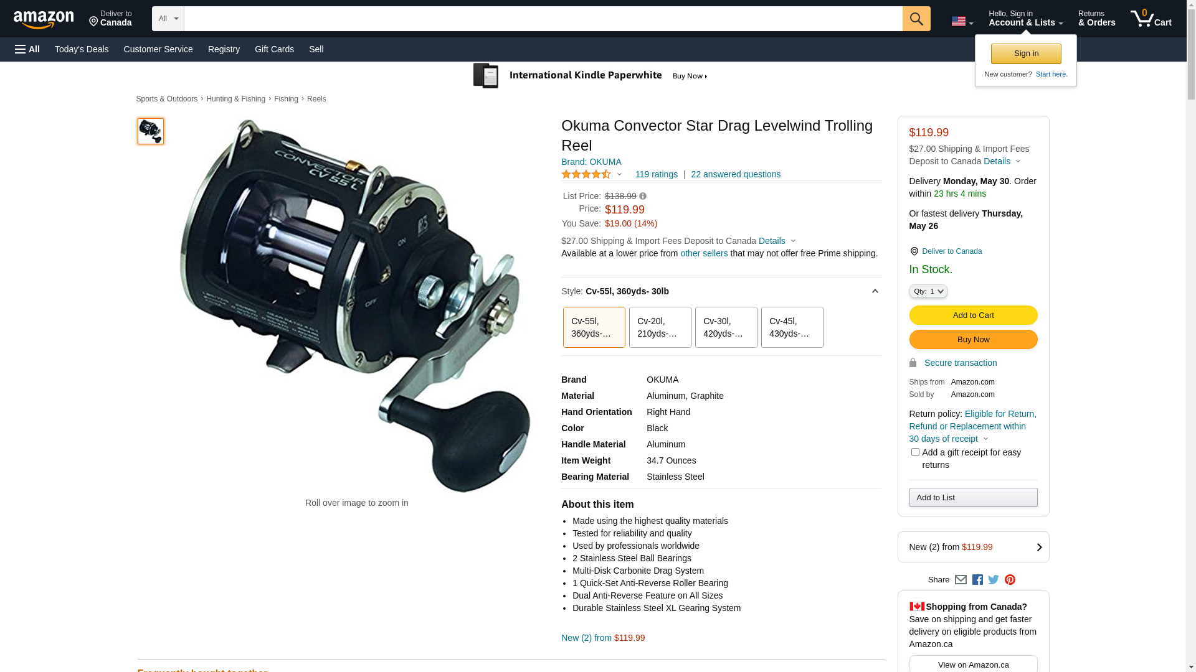Click the Amazon logo
Image resolution: width=1196 pixels, height=672 pixels.
point(44,19)
